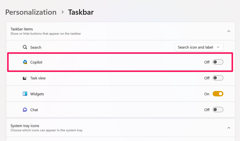Screen dimensions: 240x141
Task: Click the Chat camera icon
Action: (x=25, y=110)
